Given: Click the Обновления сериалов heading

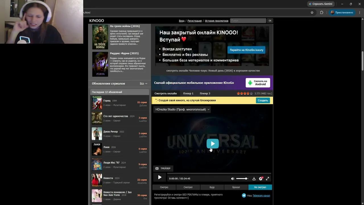Looking at the screenshot, I should tap(108, 83).
